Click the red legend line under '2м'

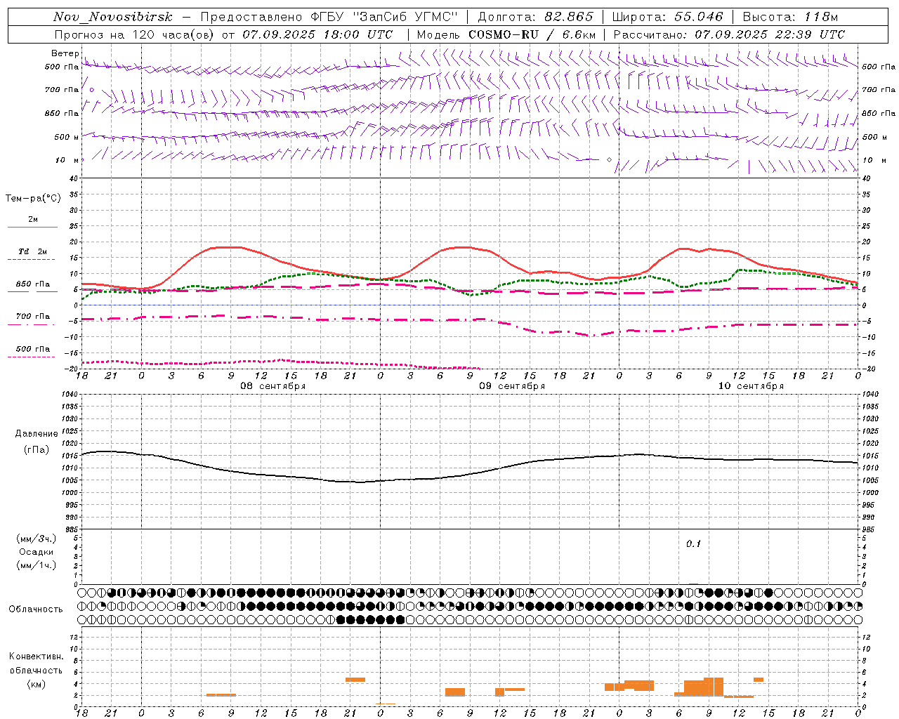[x=32, y=227]
